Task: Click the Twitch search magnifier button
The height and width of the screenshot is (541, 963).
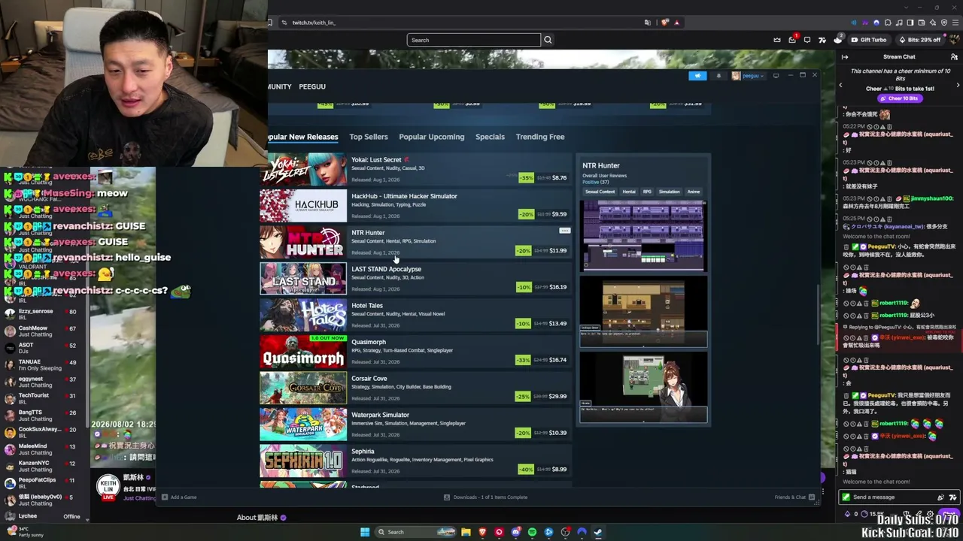Action: (x=548, y=40)
